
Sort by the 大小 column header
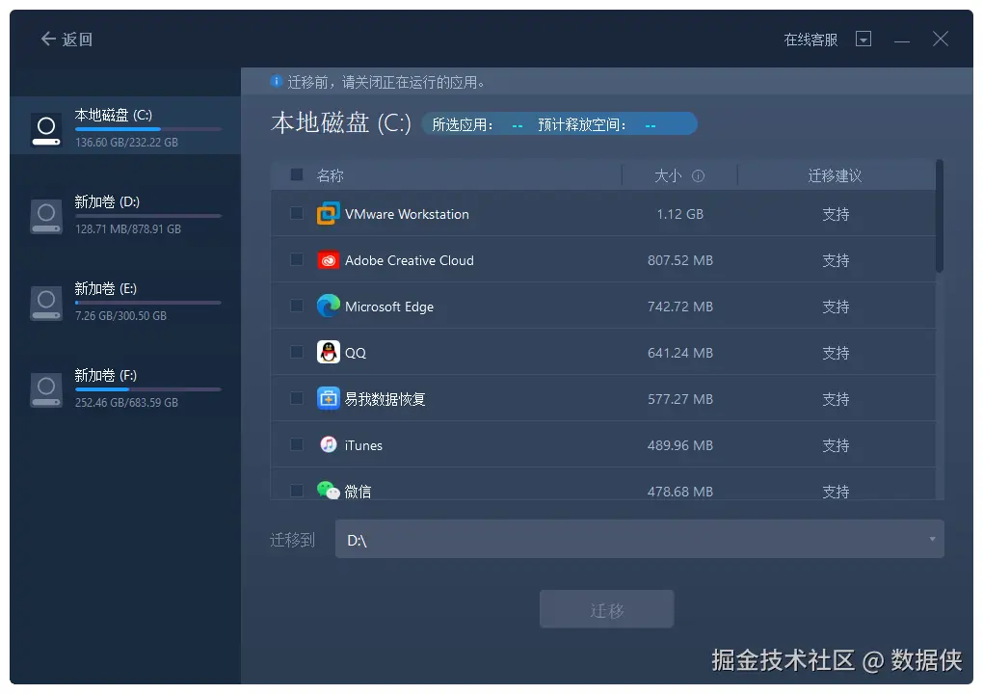click(668, 175)
